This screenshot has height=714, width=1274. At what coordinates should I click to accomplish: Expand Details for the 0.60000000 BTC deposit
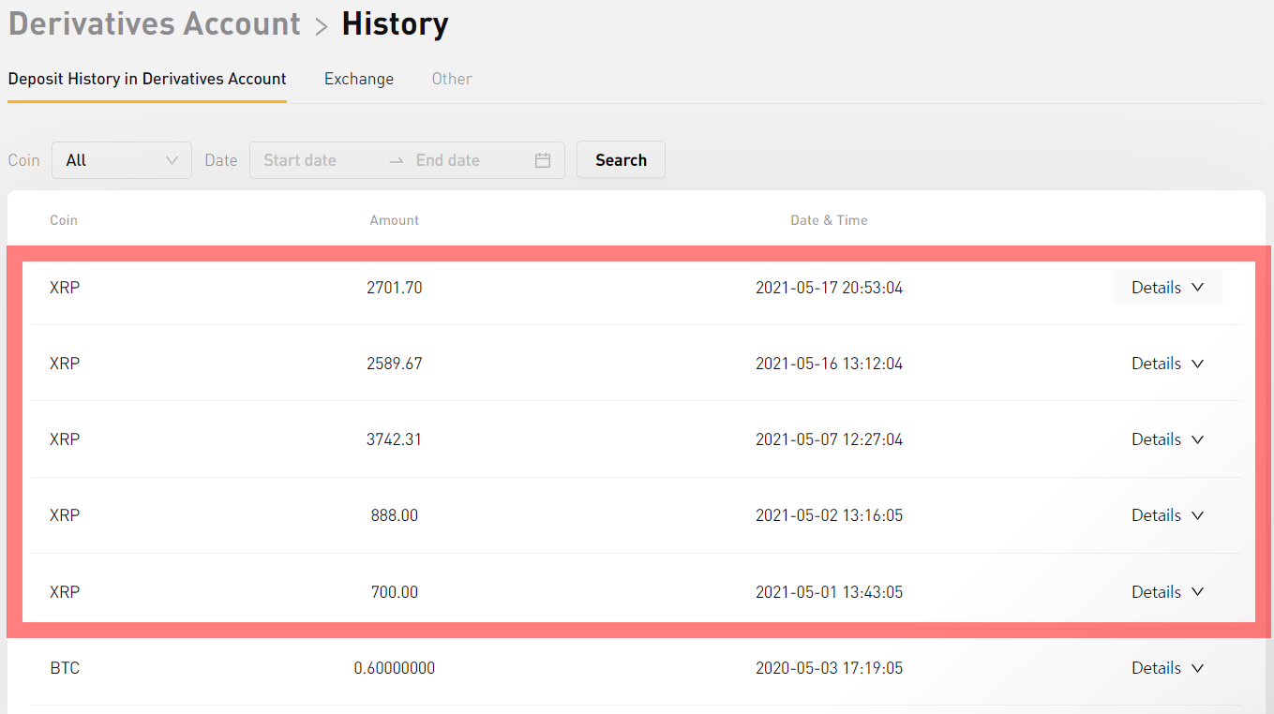(x=1167, y=668)
